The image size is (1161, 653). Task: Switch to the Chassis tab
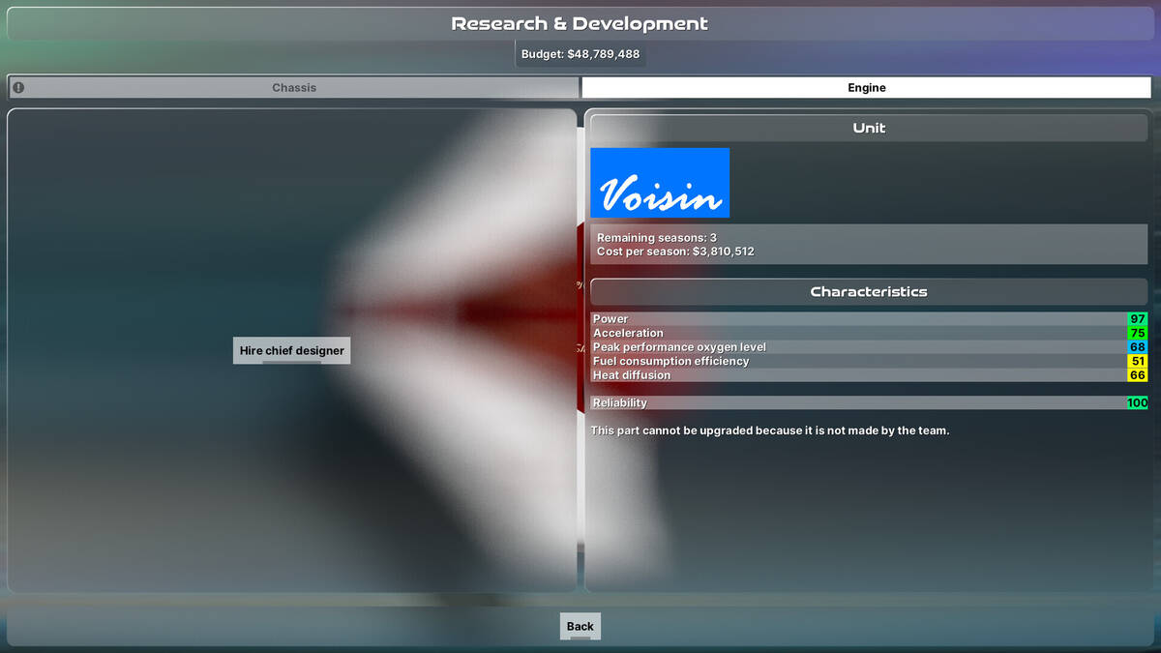click(x=294, y=87)
